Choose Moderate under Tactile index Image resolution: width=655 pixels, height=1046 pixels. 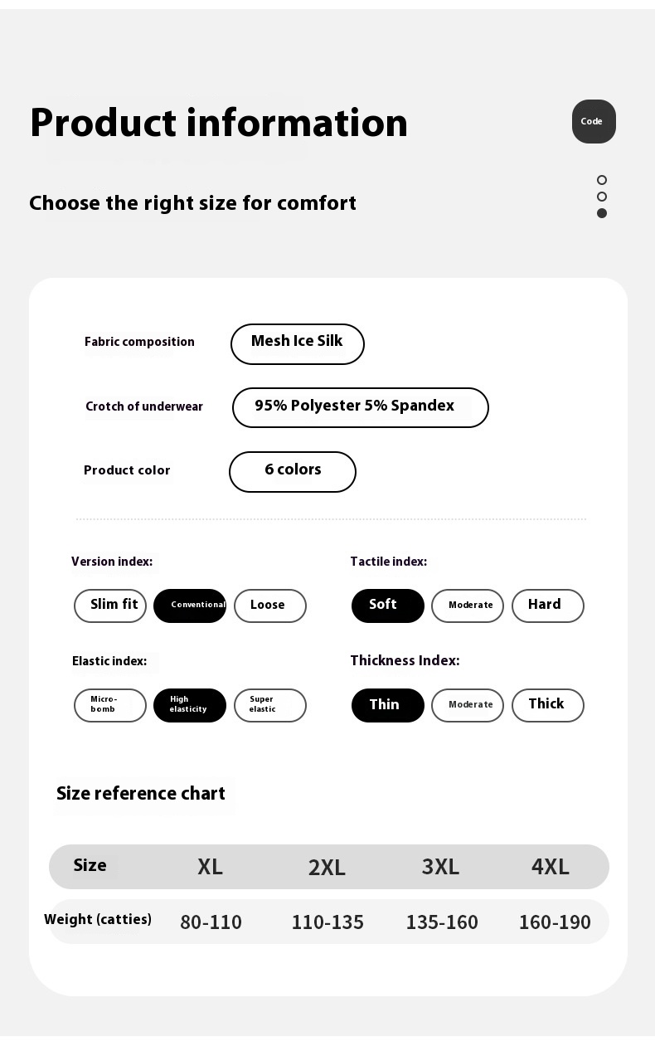tap(468, 606)
